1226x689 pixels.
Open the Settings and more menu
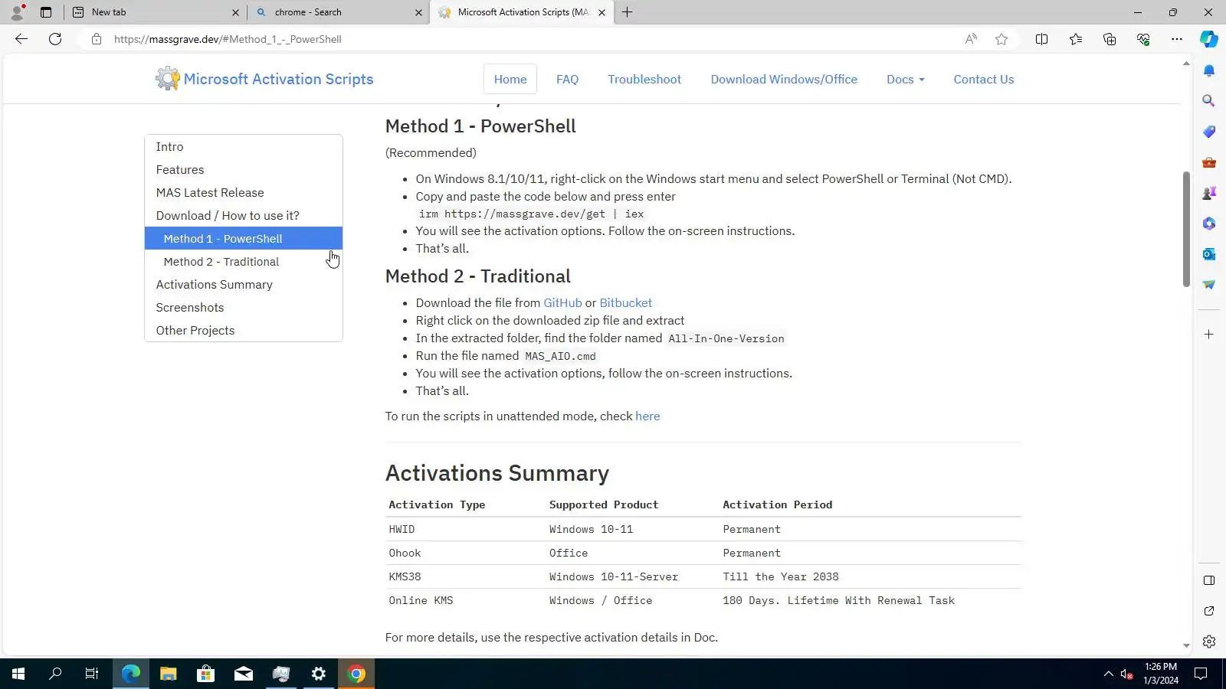click(1177, 39)
